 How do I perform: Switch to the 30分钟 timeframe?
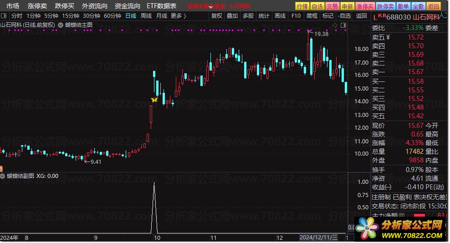click(x=92, y=16)
